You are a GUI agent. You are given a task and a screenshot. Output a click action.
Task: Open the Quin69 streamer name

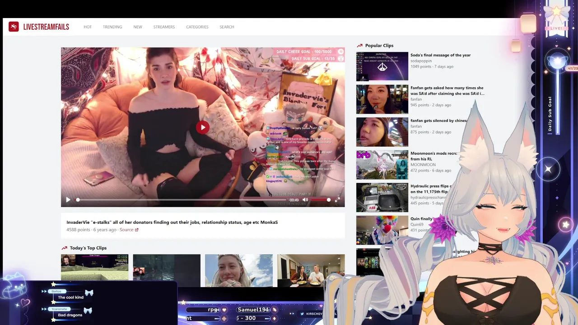(x=417, y=224)
